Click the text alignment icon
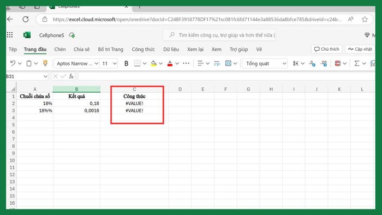Image resolution: width=382 pixels, height=215 pixels. click(200, 63)
